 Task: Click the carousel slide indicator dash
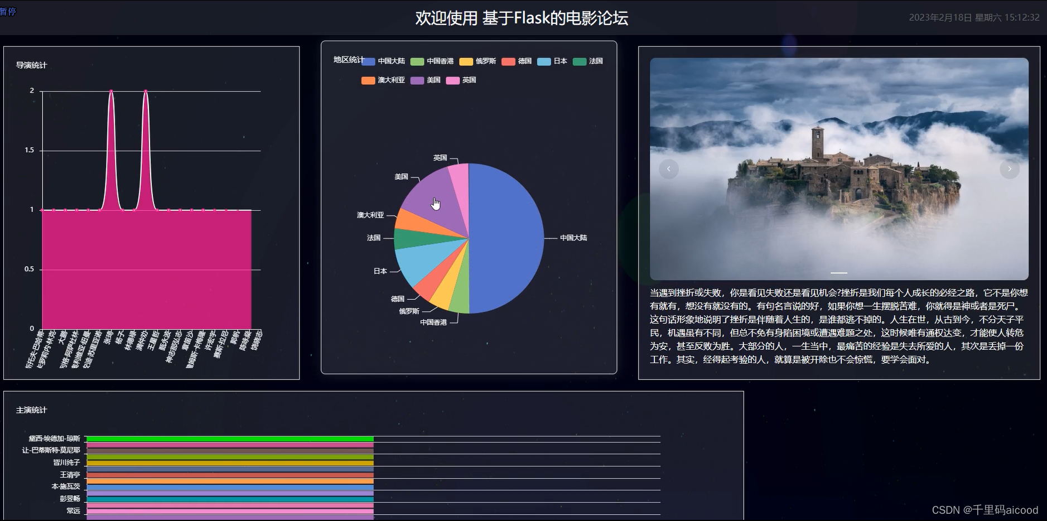point(839,273)
